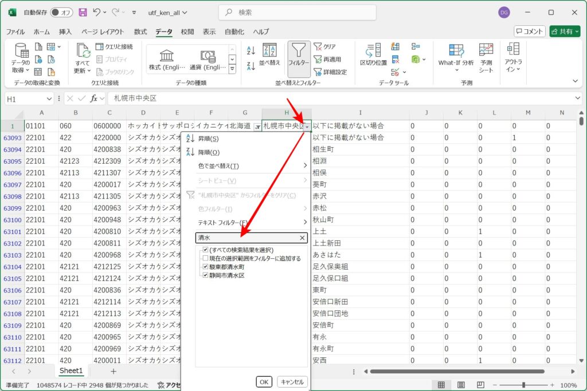Click the Page Break preview status icon

(x=480, y=385)
